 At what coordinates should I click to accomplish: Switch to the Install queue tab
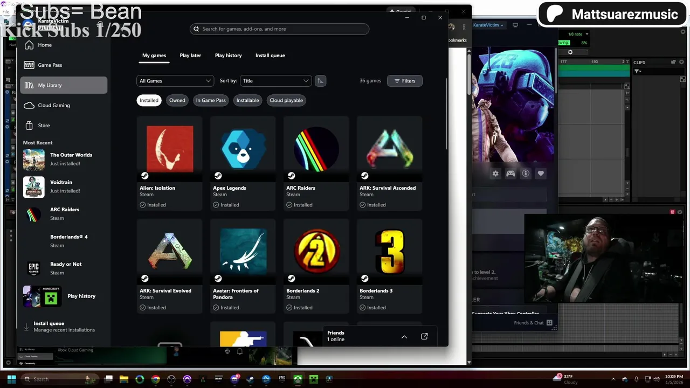pos(270,56)
